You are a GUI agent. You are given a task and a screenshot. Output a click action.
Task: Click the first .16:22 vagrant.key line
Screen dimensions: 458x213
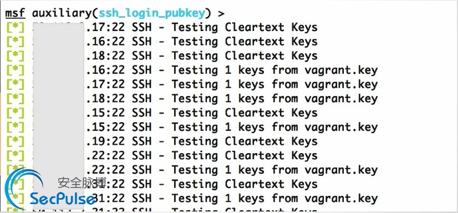coord(232,70)
